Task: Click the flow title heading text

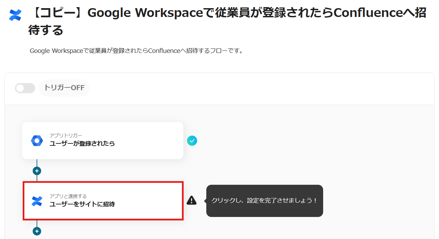Action: click(227, 21)
